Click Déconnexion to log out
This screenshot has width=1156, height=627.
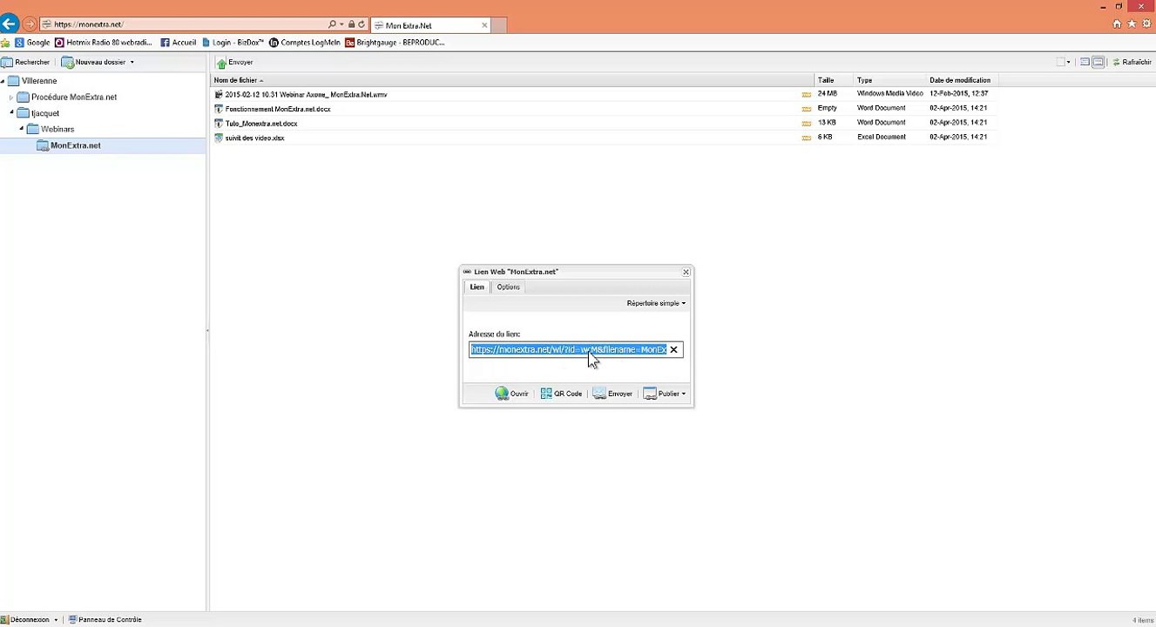[25, 620]
